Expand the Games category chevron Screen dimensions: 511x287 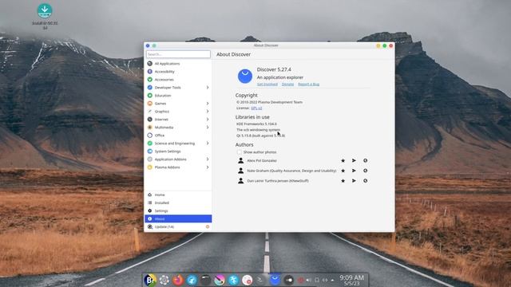tap(208, 104)
